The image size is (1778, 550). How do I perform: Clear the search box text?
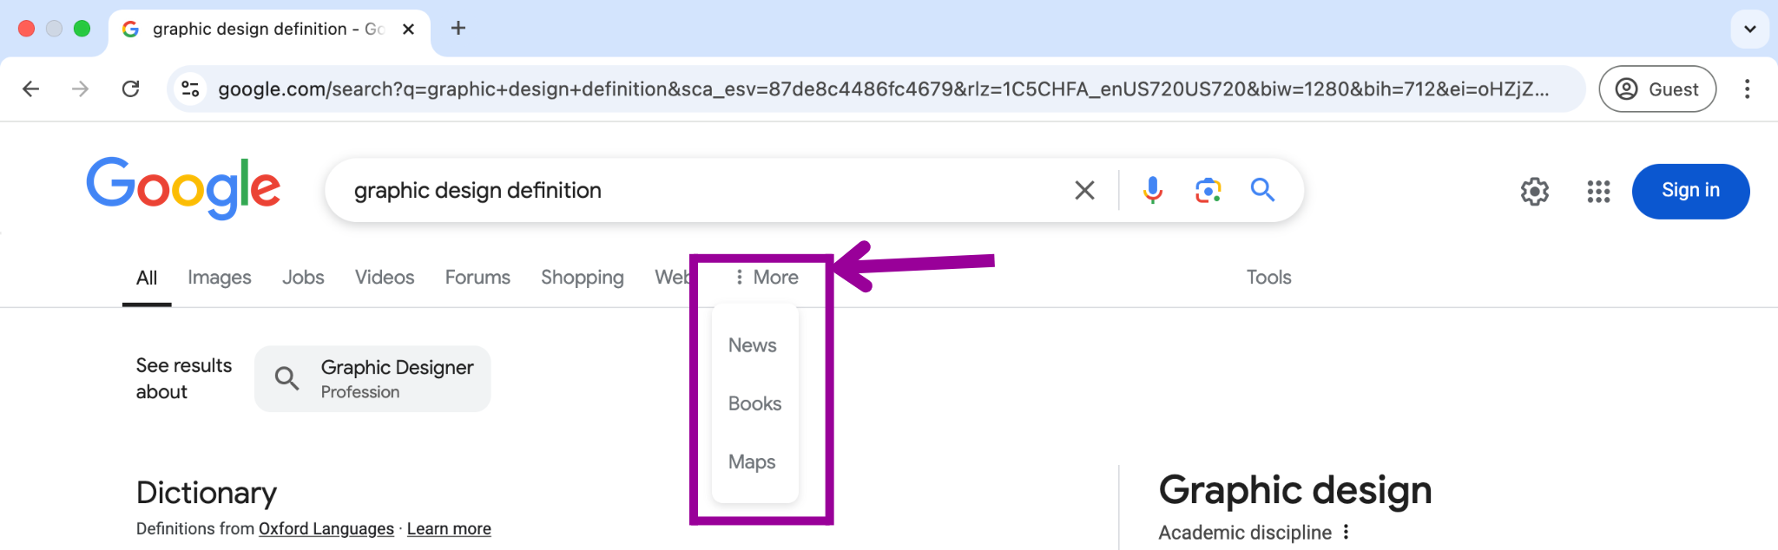(x=1084, y=190)
